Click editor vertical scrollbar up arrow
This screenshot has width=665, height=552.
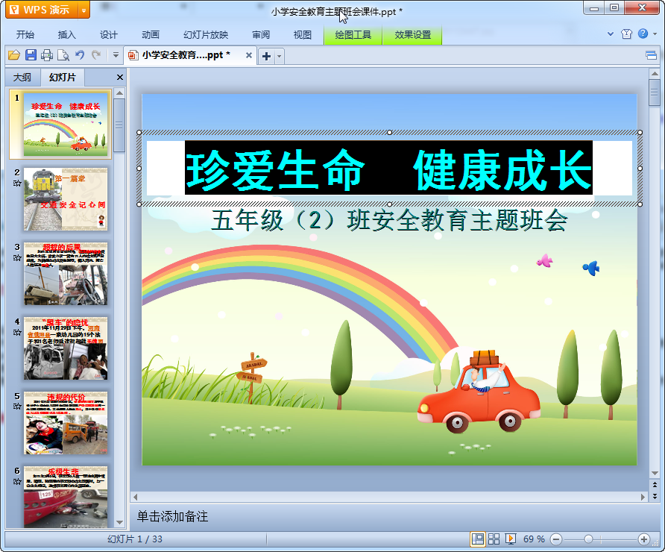tap(655, 75)
